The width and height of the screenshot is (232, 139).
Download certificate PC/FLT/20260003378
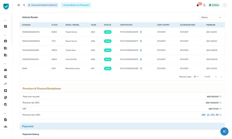coord(141,50)
